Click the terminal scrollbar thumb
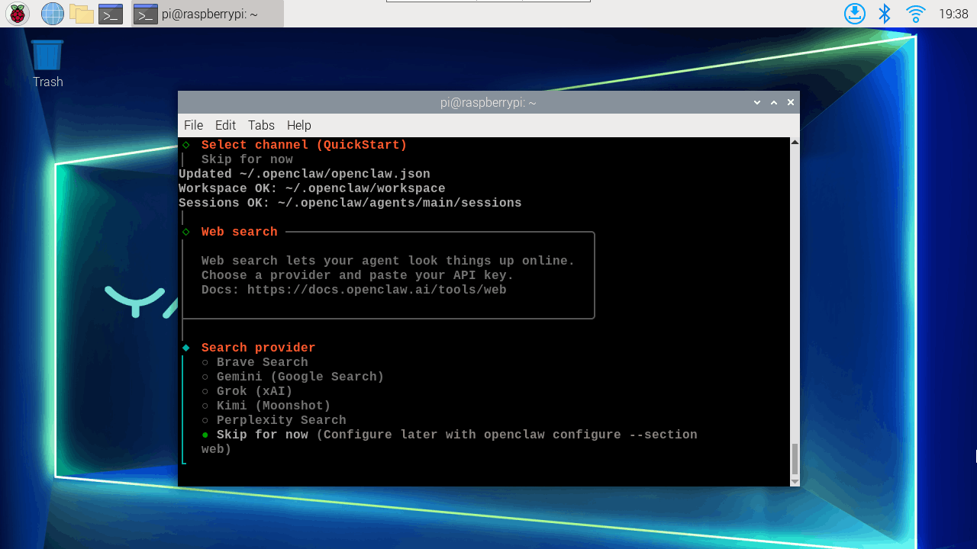 (795, 459)
